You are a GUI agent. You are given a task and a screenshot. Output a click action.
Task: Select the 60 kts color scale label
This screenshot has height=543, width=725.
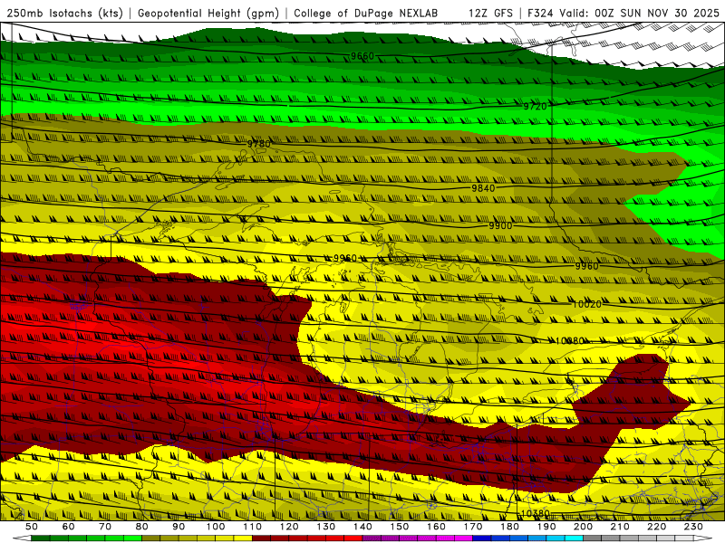(x=68, y=527)
